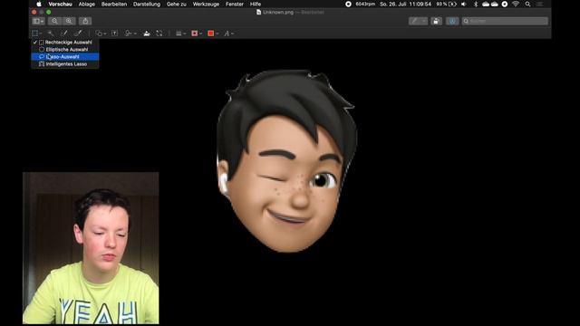This screenshot has width=580, height=326.
Task: Choose Rechteckige Auswahl from the list
Action: coord(65,43)
